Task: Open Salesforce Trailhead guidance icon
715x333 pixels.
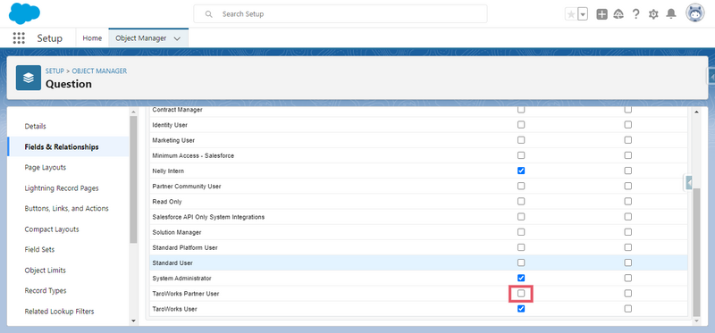Action: (x=618, y=14)
